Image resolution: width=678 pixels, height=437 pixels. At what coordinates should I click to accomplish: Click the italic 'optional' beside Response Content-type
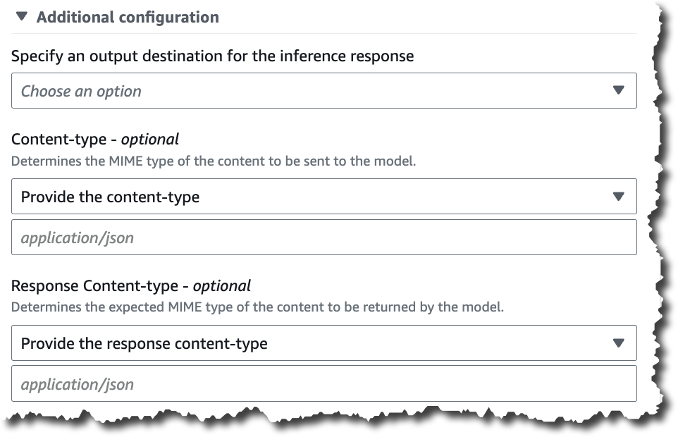click(221, 285)
